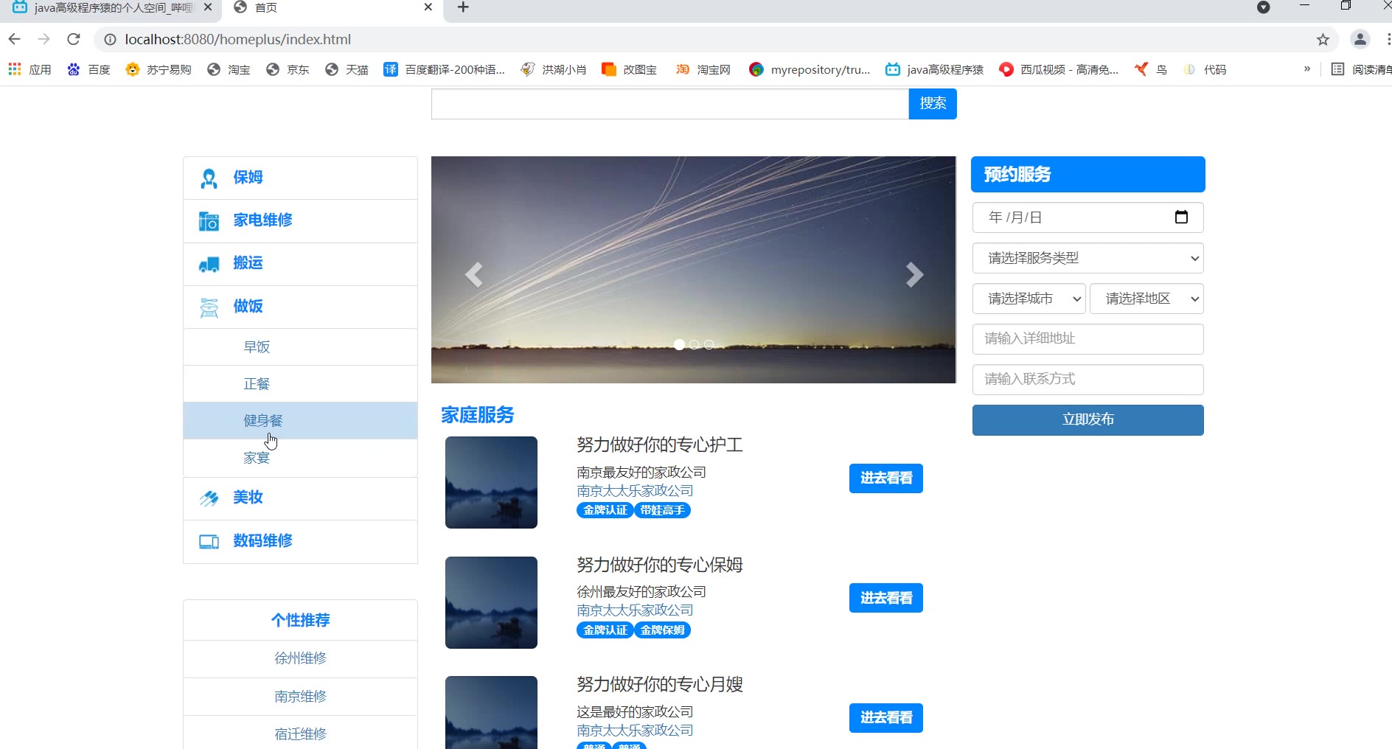
Task: Click the 专心保姆 service thumbnail
Action: (x=491, y=602)
